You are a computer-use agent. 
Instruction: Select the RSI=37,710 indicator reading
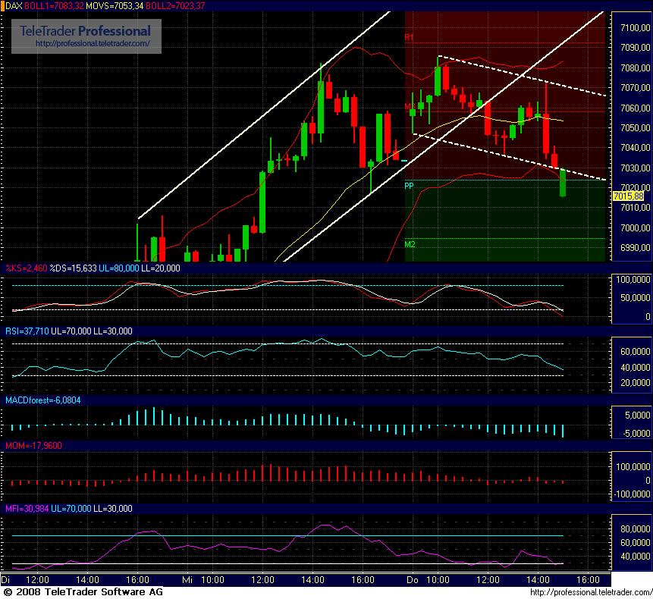point(27,331)
